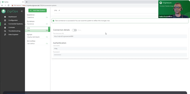Select the ZigiOps browser tab
Viewport: 190px width, 94px height.
[x=12, y=2]
